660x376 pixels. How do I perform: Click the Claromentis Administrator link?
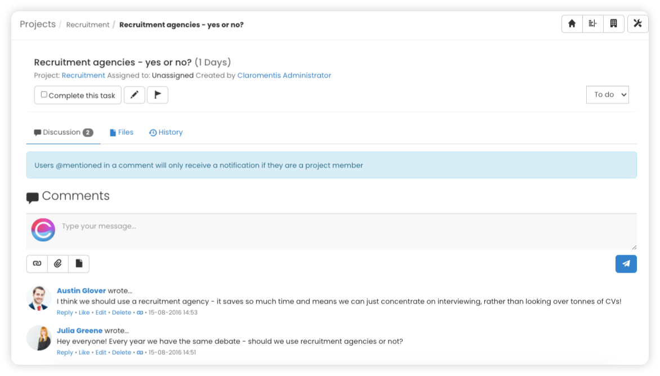coord(284,75)
